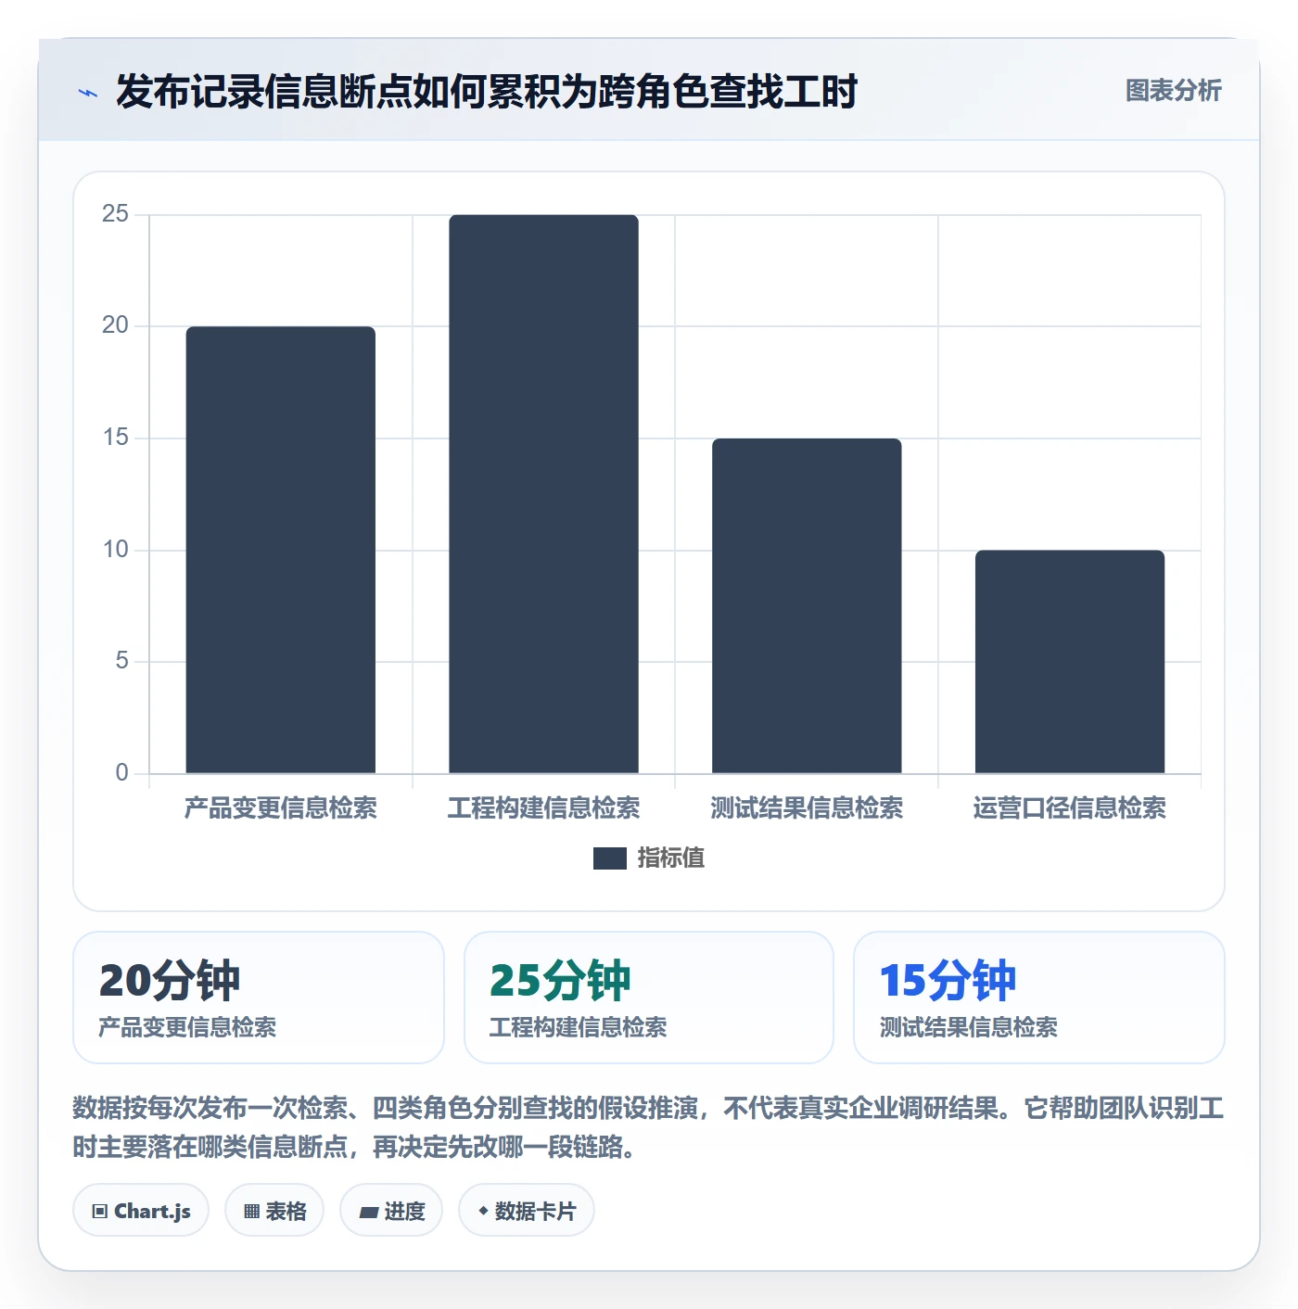The height and width of the screenshot is (1309, 1298).
Task: Click the 进度 tag text
Action: pyautogui.click(x=405, y=1212)
